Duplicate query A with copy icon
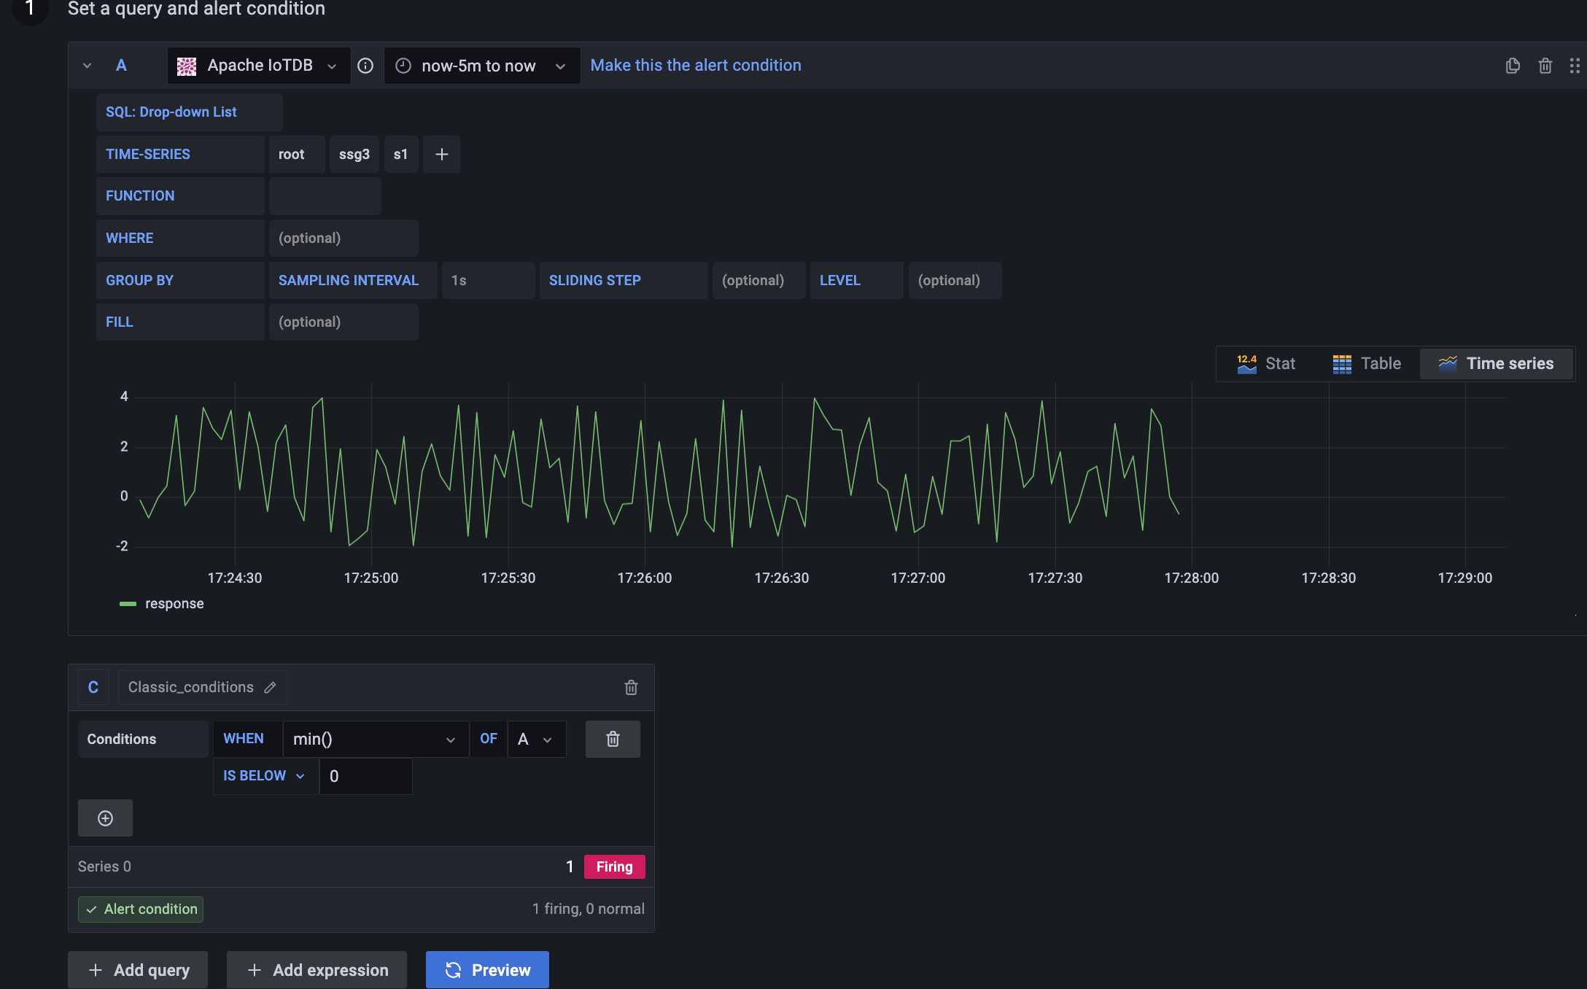Screen dimensions: 1587x989 [1513, 66]
